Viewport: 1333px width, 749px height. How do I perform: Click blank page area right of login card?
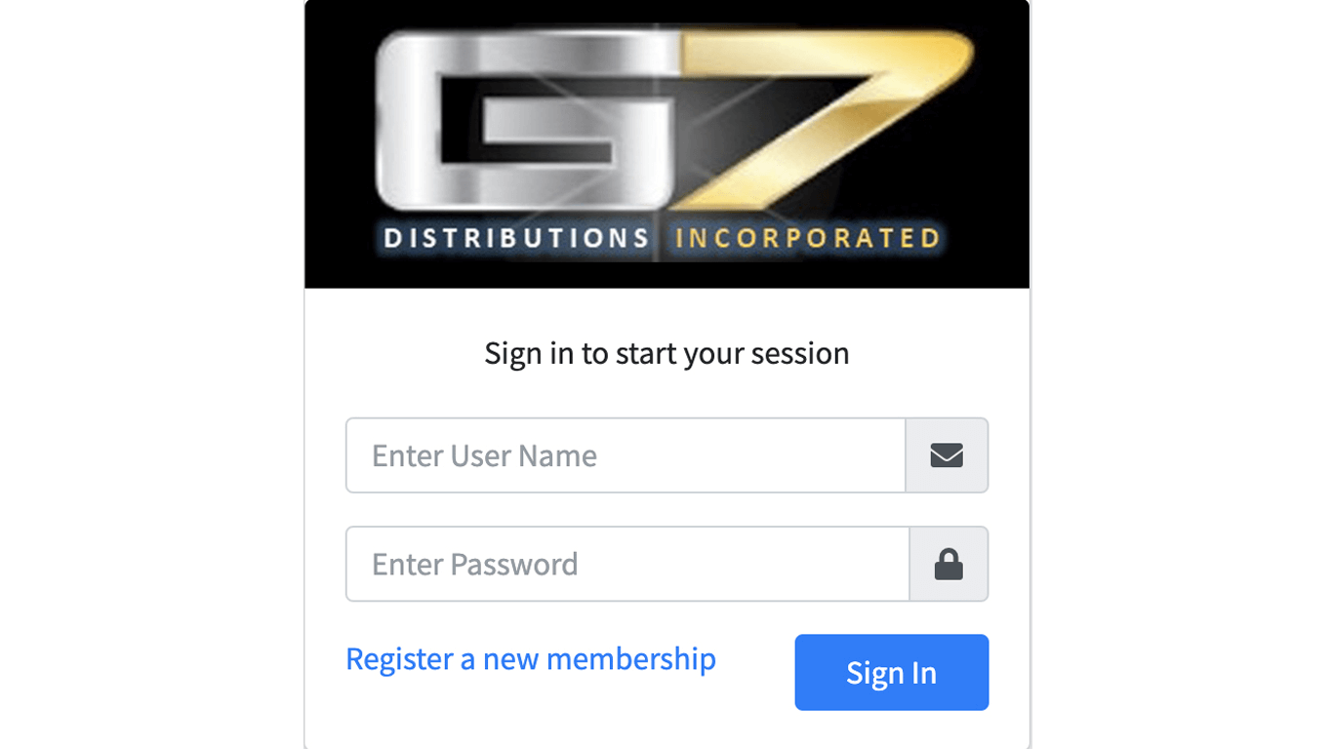click(1181, 390)
